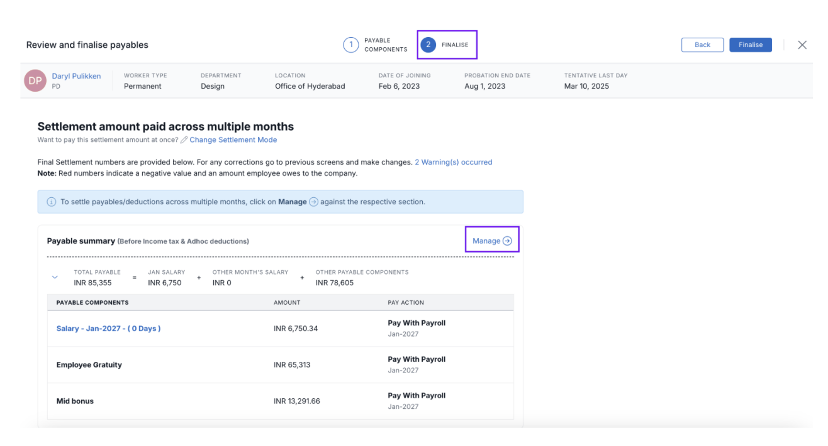Select the Mid bonus row
The image size is (828, 446).
click(x=75, y=401)
